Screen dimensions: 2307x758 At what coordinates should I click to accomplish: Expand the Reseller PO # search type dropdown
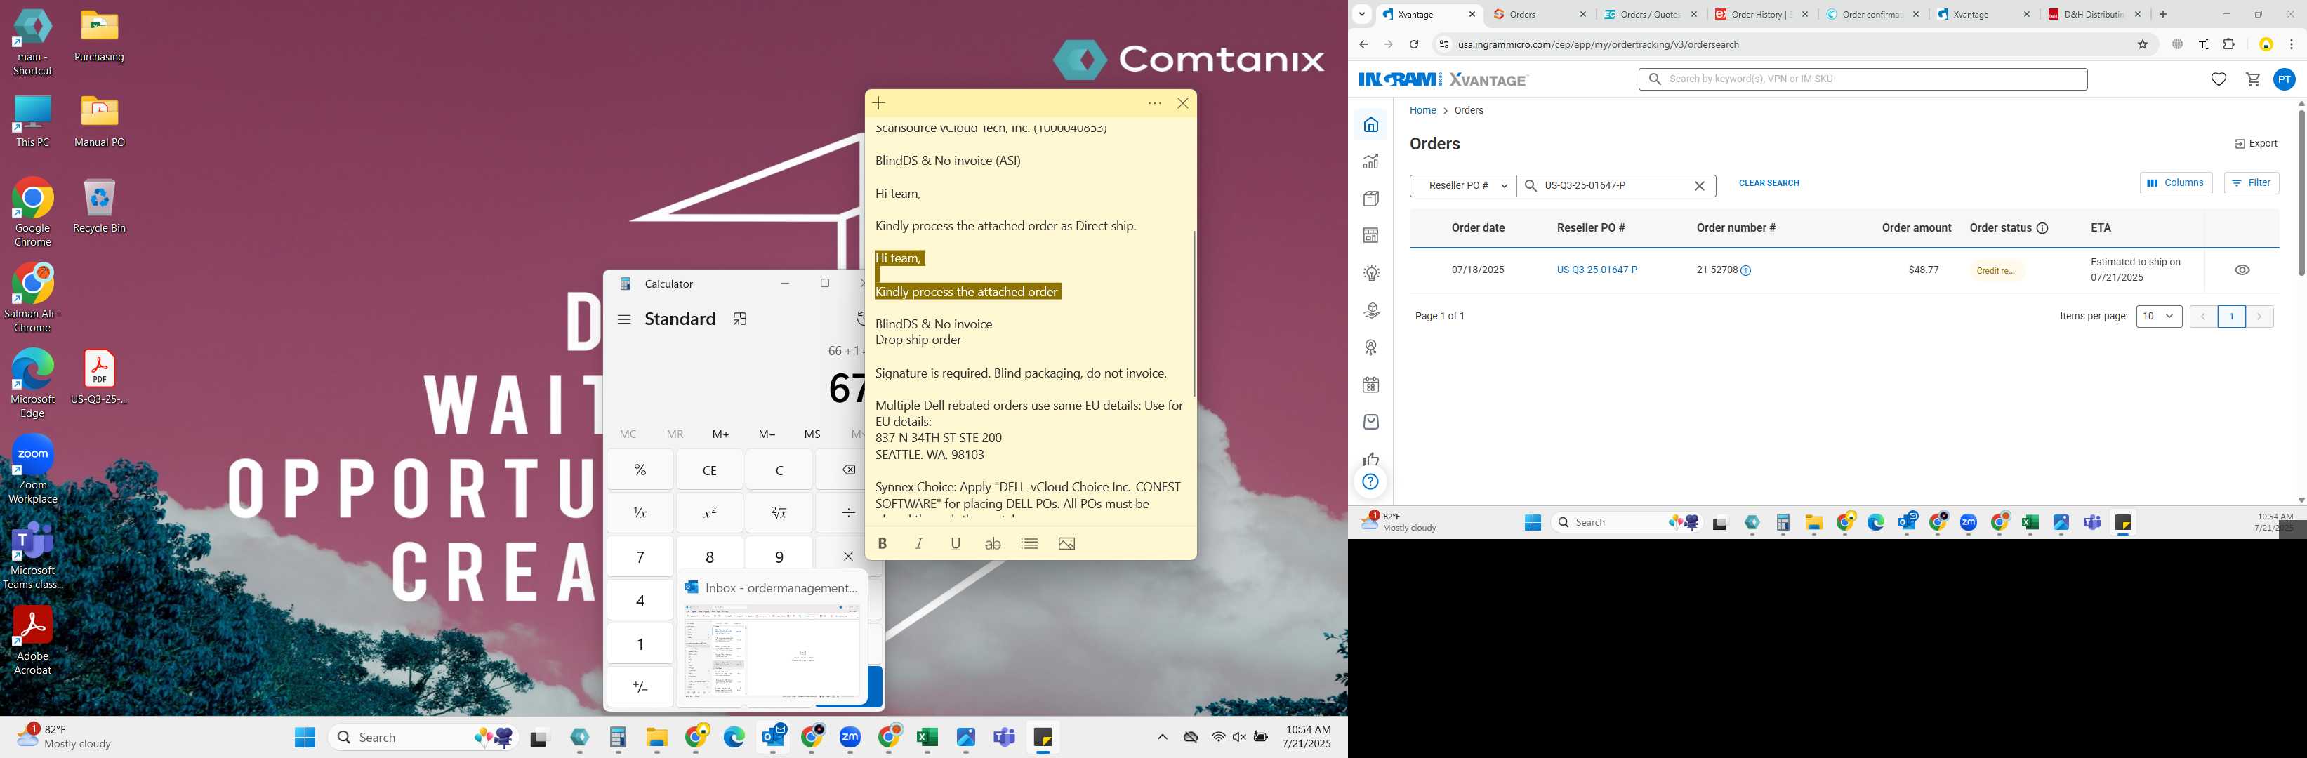1463,186
